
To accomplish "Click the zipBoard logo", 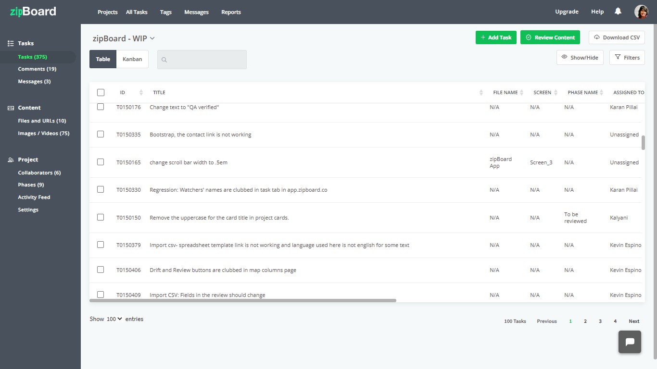I will [x=33, y=12].
